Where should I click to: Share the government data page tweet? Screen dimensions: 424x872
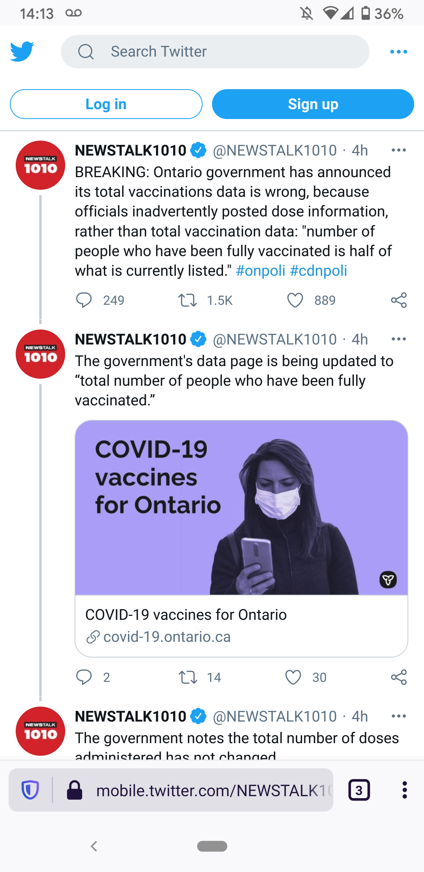tap(398, 678)
